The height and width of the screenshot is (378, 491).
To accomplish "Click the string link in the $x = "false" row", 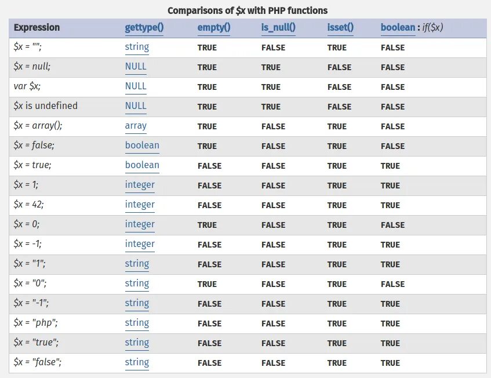I will coord(137,363).
